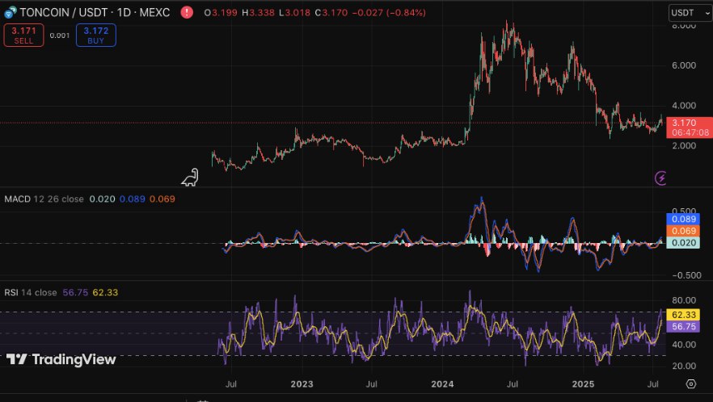The height and width of the screenshot is (402, 713).
Task: Click the 2025 label on time axis
Action: (x=583, y=384)
